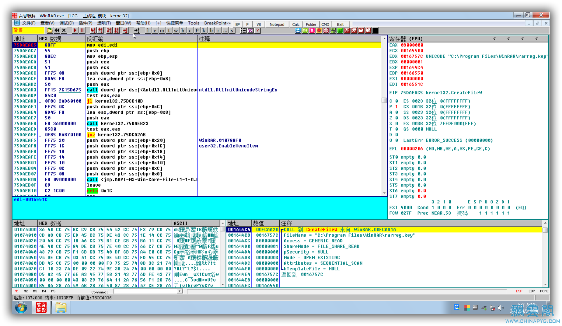
Task: Open the 帮助(H) menu
Action: click(x=143, y=23)
